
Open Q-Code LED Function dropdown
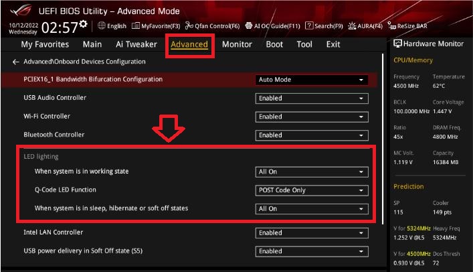click(x=312, y=190)
